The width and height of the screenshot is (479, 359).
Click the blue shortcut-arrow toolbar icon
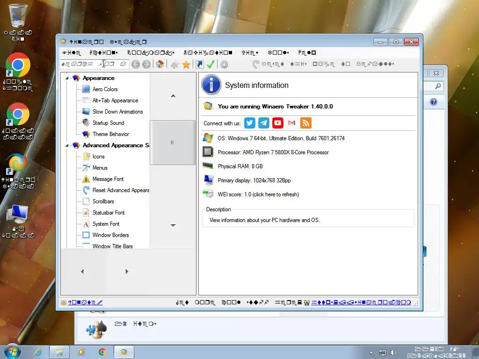click(199, 65)
